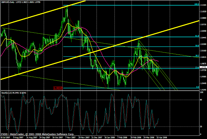Click the 2.0735 price axis value
This screenshot has height=139, width=207.
[203, 25]
